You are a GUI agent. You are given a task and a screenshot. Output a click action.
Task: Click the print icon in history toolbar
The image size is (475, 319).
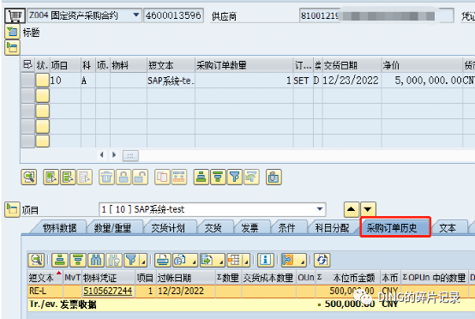[x=163, y=260]
